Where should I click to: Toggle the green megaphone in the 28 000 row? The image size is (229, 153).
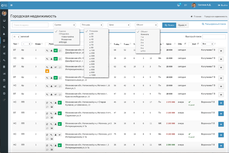click(56, 51)
